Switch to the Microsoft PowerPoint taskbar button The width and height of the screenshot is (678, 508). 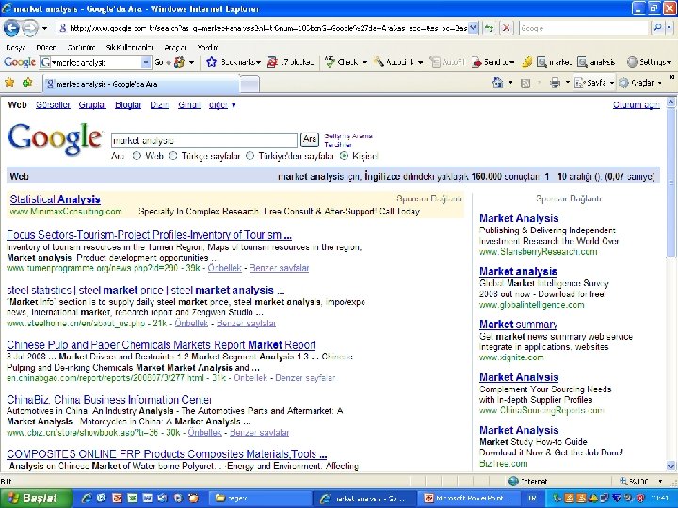click(468, 498)
